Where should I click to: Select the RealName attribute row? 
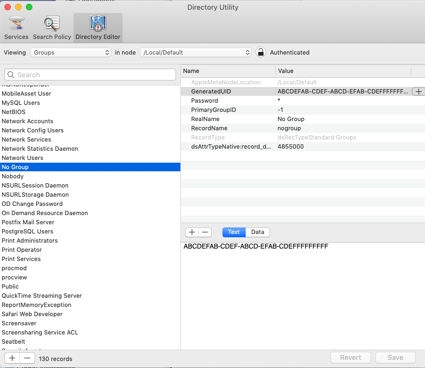coord(303,119)
